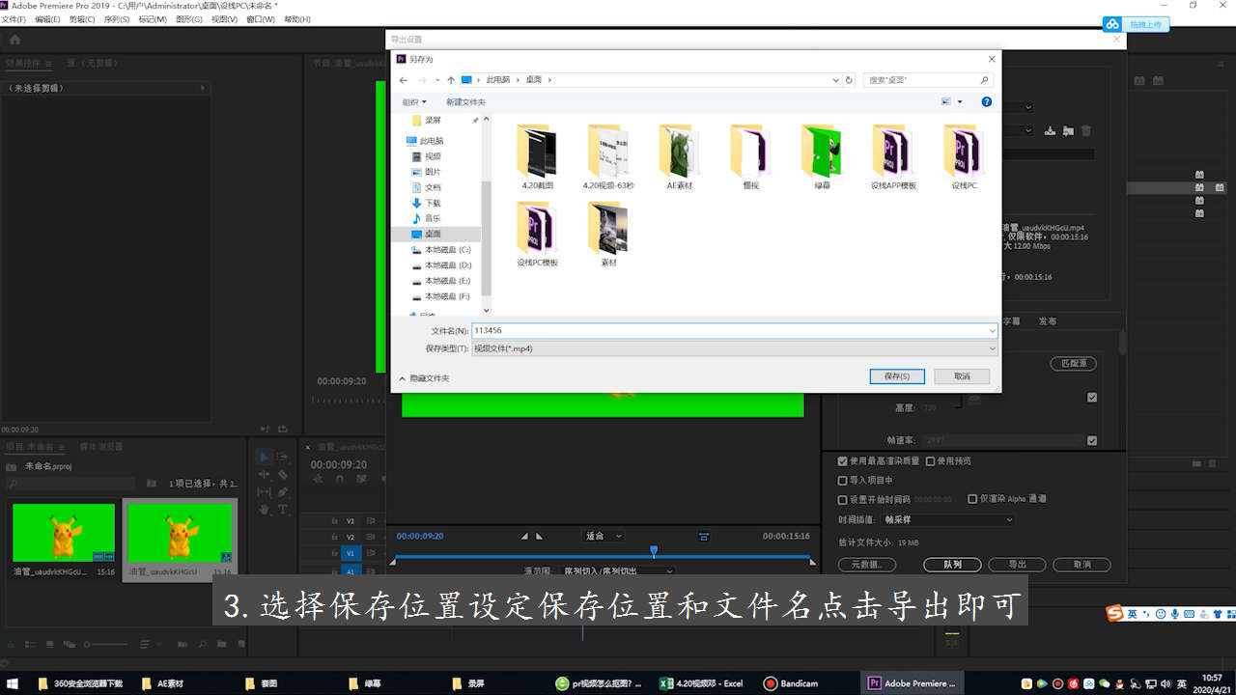Viewport: 1236px width, 695px height.
Task: Open the 窗口(W) menu
Action: [261, 19]
